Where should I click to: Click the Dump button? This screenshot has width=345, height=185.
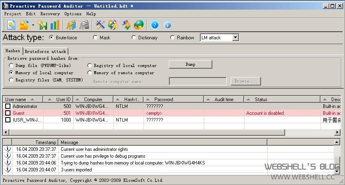tap(190, 64)
